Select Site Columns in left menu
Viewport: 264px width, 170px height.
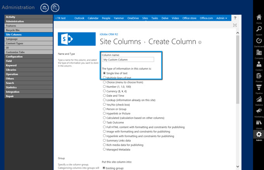coord(29,34)
